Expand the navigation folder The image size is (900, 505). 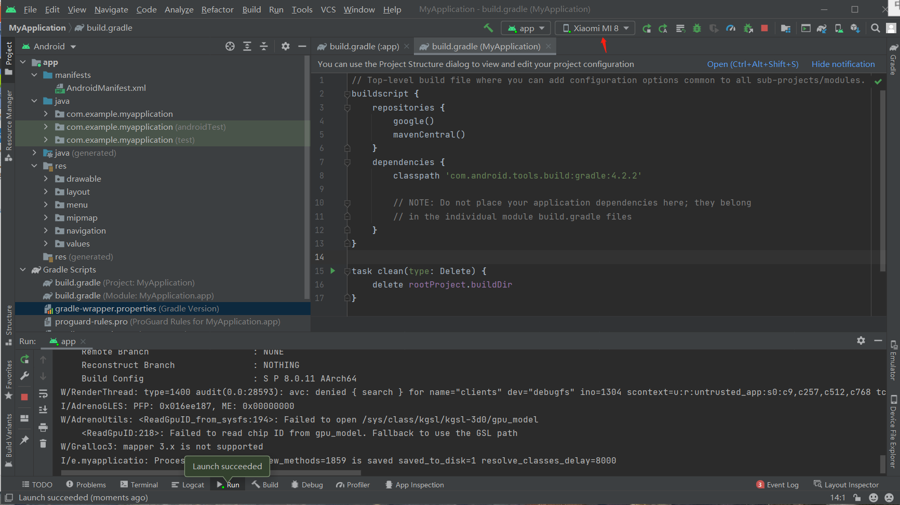coord(46,230)
